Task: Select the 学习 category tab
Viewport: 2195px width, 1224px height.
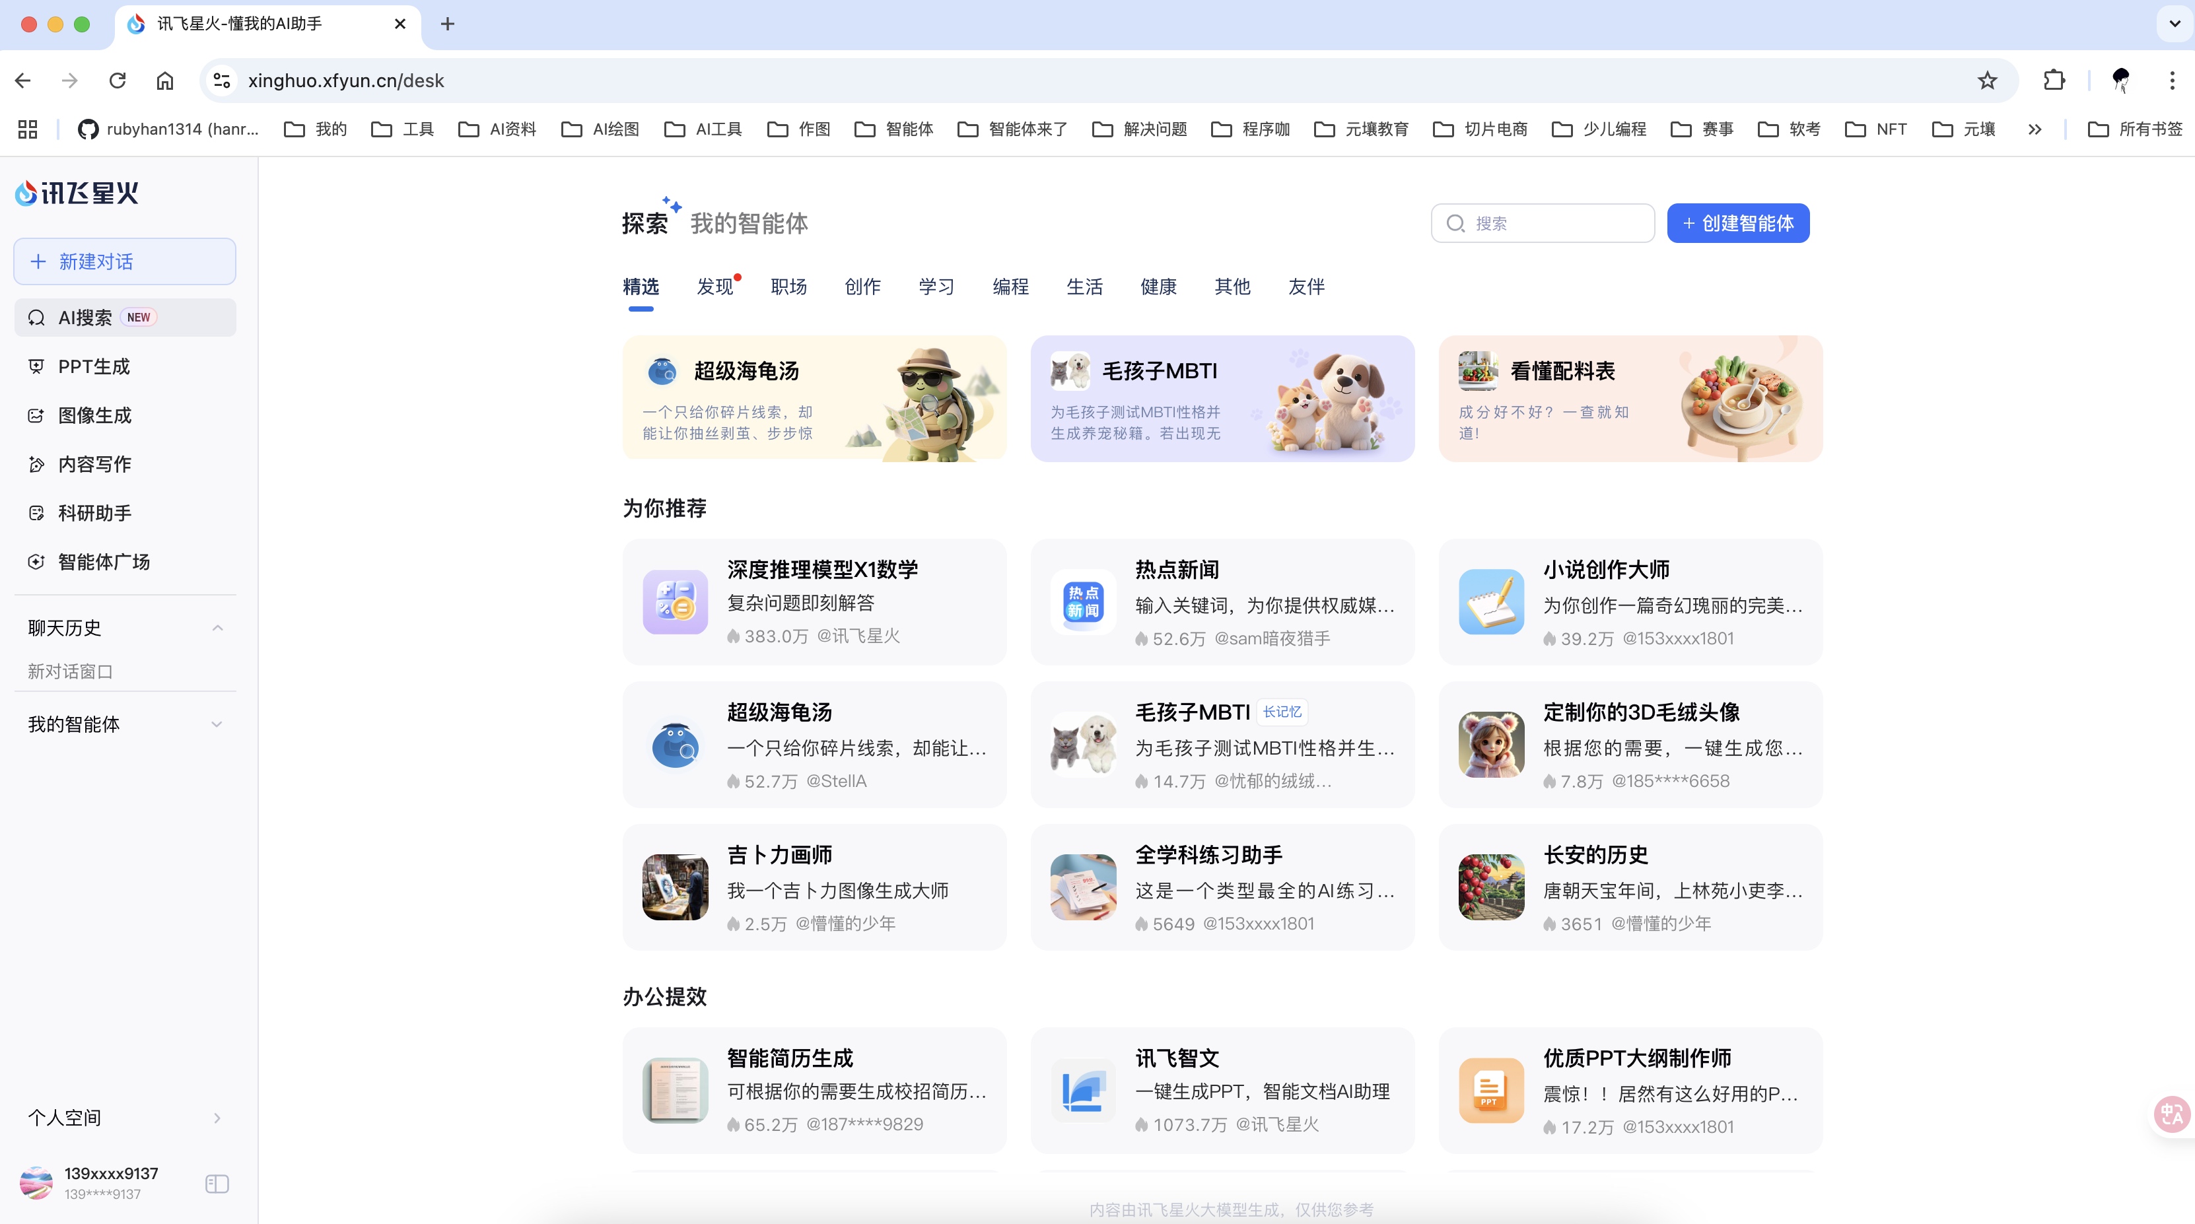Action: [x=936, y=287]
